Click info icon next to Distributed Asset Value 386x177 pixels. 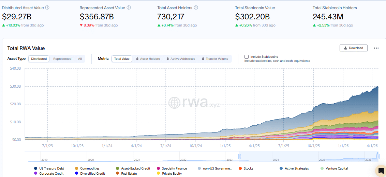click(x=47, y=7)
